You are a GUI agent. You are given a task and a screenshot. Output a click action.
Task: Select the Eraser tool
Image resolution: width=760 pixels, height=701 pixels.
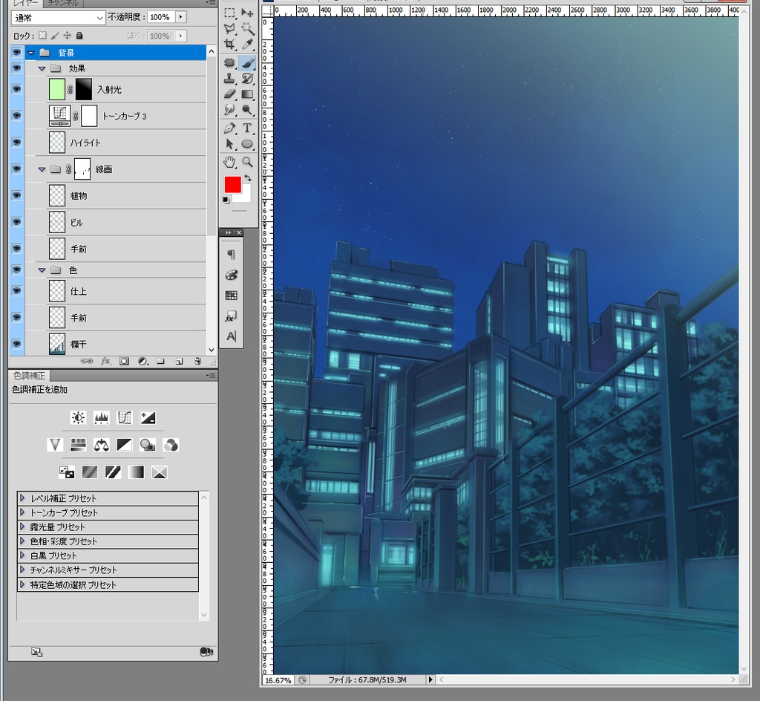point(230,93)
